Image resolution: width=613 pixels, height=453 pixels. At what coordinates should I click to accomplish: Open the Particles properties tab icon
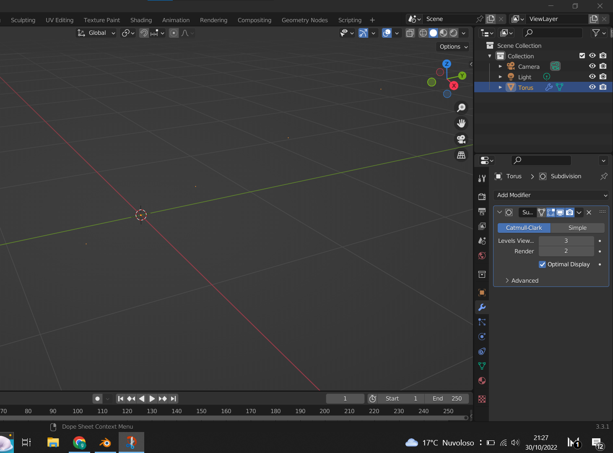(x=482, y=322)
